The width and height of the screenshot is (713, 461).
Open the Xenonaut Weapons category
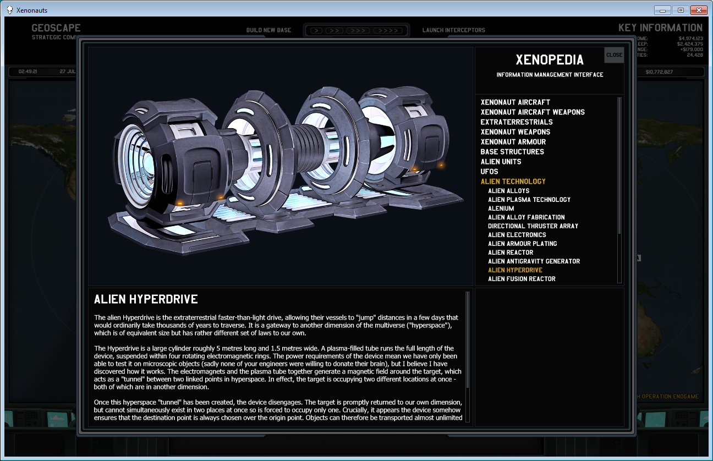pyautogui.click(x=515, y=132)
